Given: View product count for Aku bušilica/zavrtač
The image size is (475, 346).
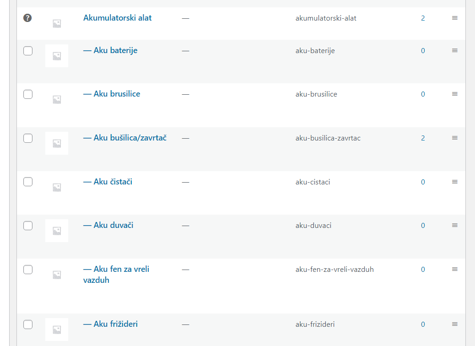Looking at the screenshot, I should [x=423, y=138].
